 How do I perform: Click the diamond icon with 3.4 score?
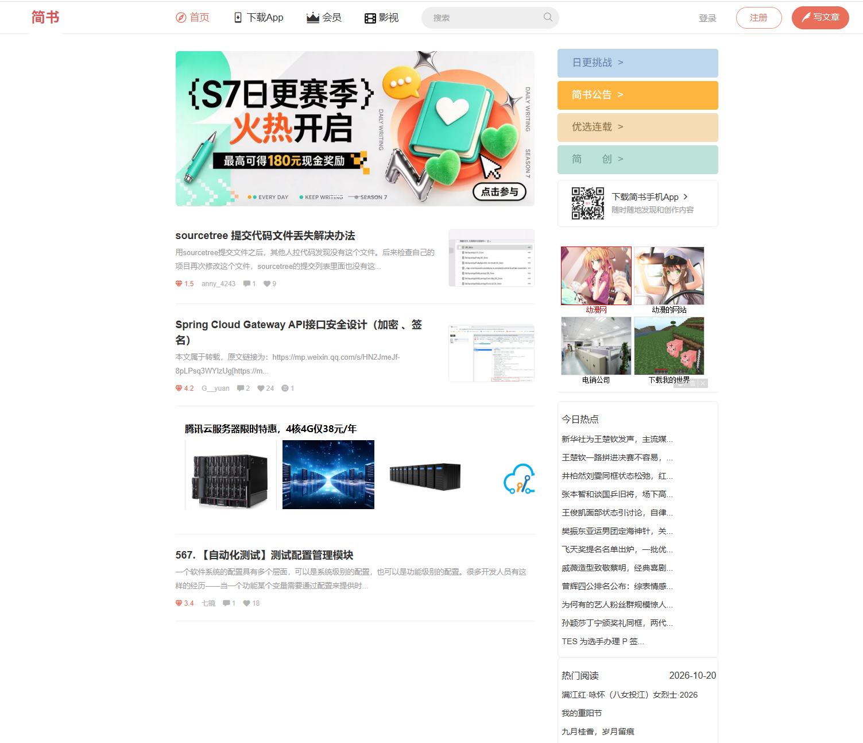[179, 603]
